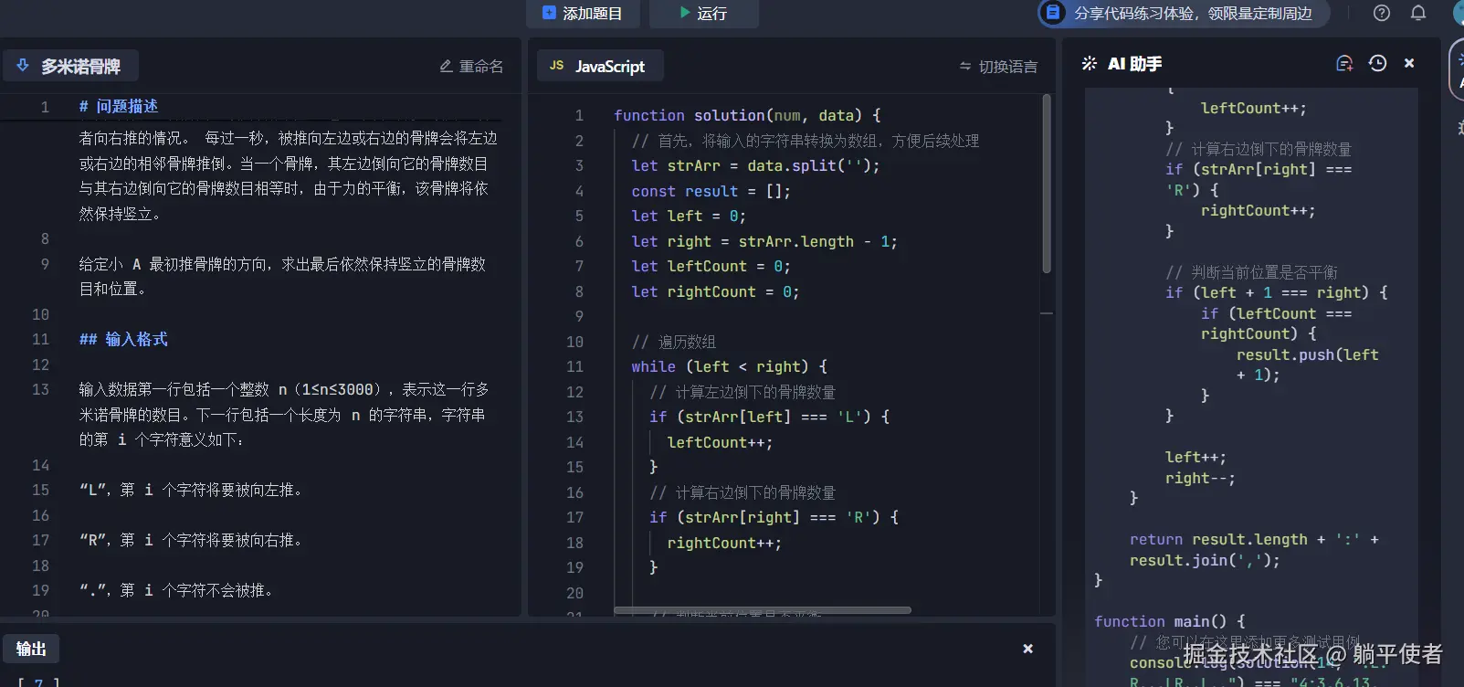Click the clipboard icon in share banner

point(1053,13)
